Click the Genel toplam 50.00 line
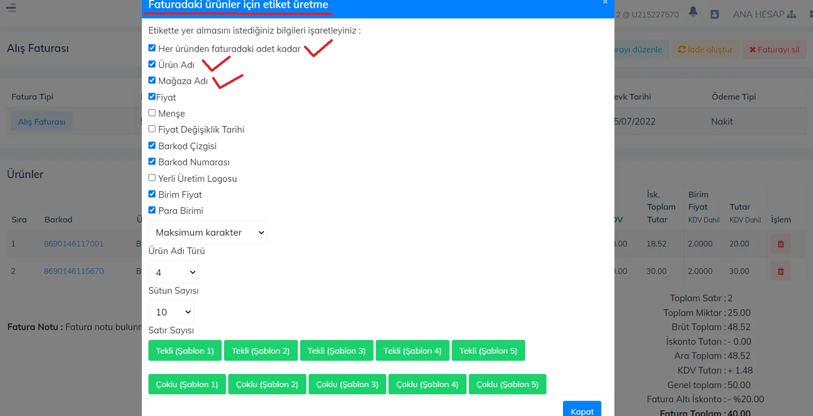This screenshot has width=813, height=416. tap(709, 385)
